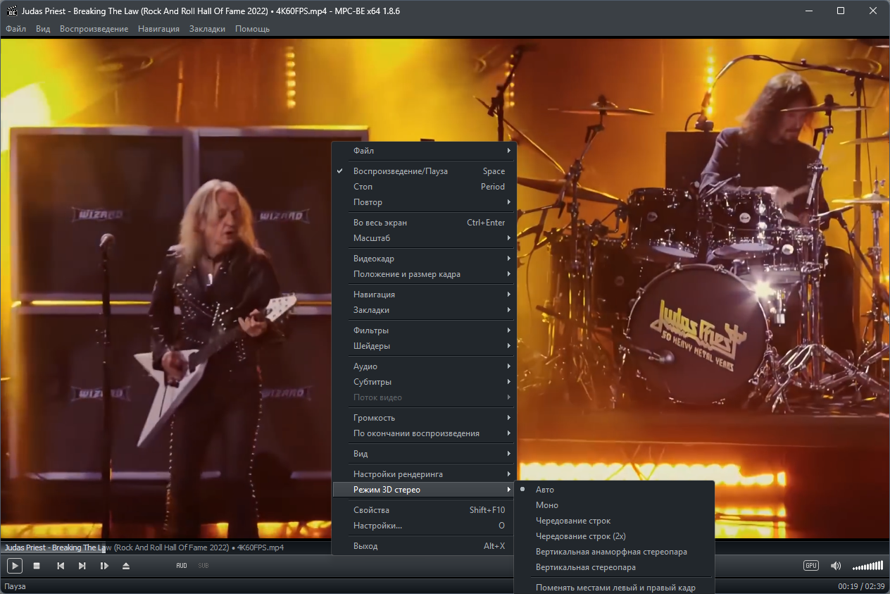This screenshot has height=594, width=890.
Task: Expand Положение и размер кадра submenu
Action: click(x=425, y=274)
